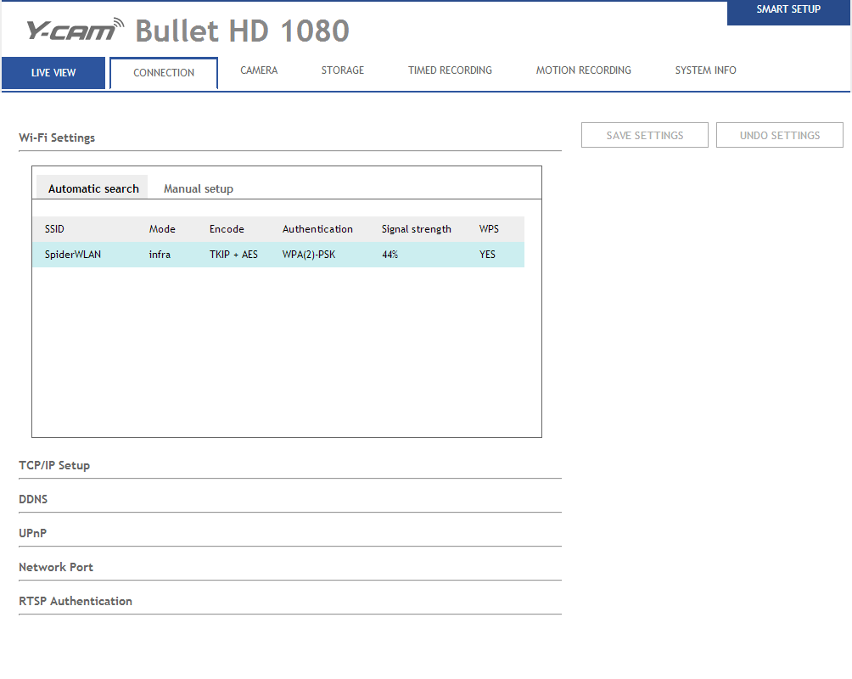Switch to the Storage tab
The width and height of the screenshot is (852, 679).
[342, 70]
